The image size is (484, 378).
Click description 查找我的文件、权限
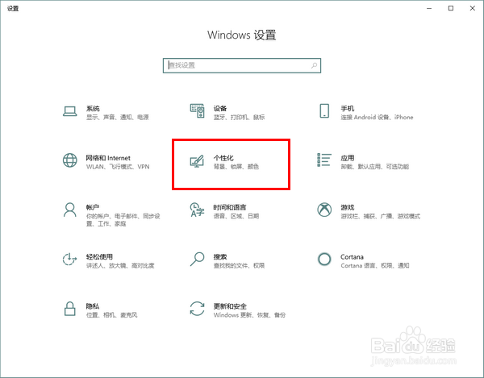pyautogui.click(x=239, y=265)
